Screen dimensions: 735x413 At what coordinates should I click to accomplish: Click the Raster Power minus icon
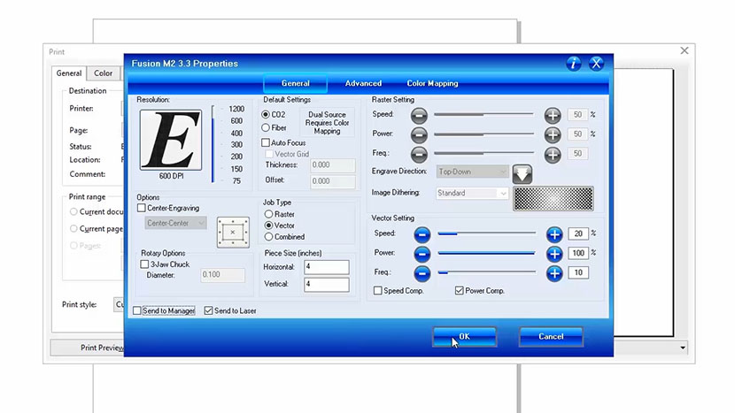[x=419, y=134]
